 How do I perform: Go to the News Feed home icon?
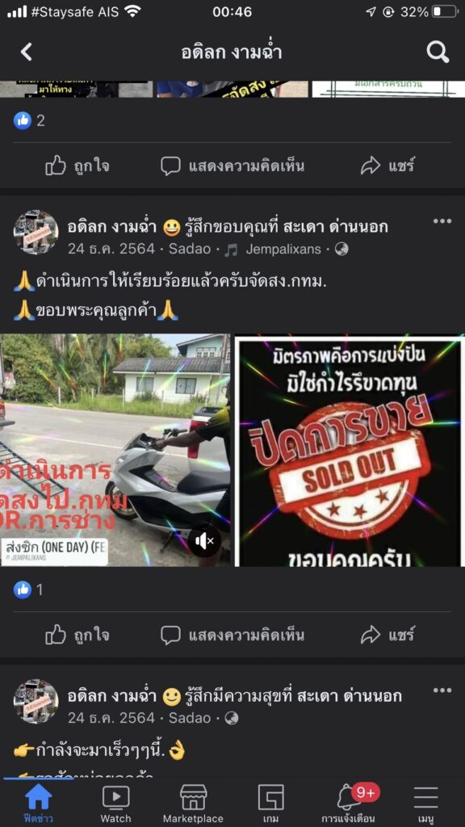[39, 804]
